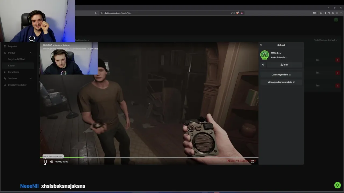The image size is (344, 193).
Task: Download the clip with İndir button
Action: tap(284, 65)
